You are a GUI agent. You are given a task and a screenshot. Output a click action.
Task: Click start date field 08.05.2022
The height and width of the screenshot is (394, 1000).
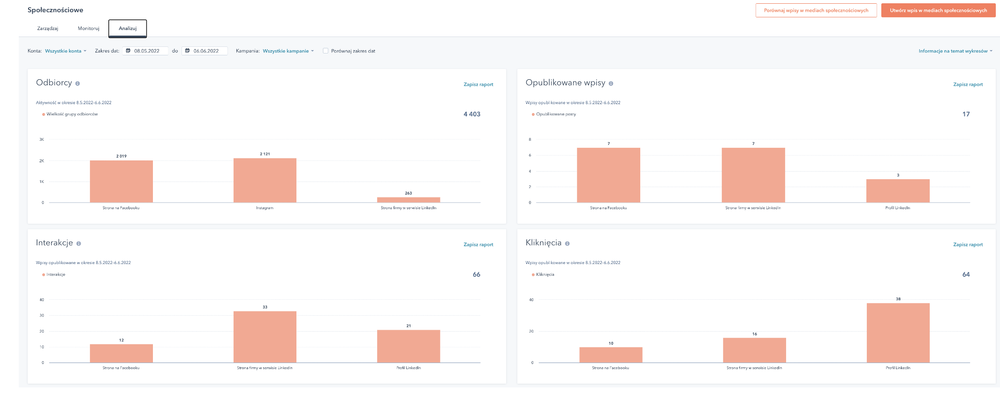145,51
